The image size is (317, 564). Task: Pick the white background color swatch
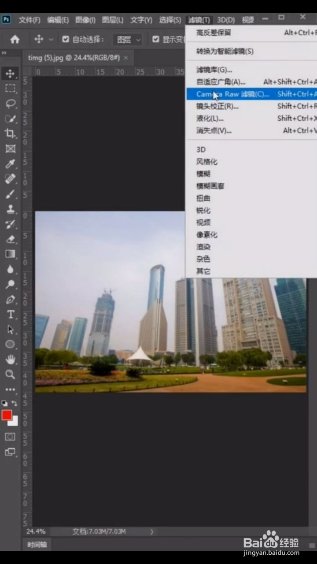[15, 423]
